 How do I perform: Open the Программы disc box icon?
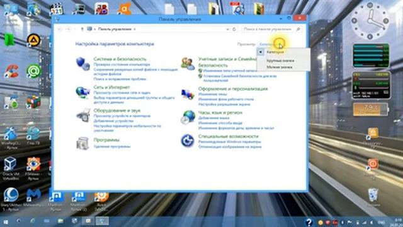click(x=82, y=143)
